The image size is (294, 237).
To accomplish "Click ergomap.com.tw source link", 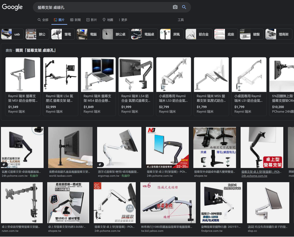I will pyautogui.click(x=109, y=176).
